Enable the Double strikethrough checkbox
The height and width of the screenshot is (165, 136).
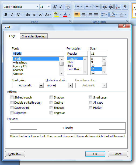[12, 103]
